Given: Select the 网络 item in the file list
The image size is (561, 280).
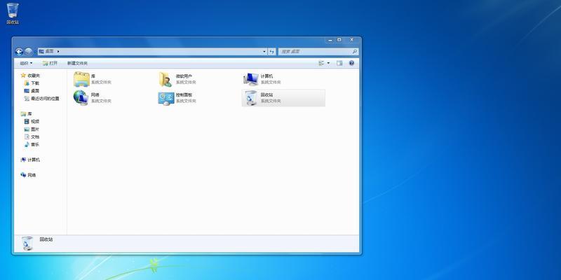Looking at the screenshot, I should [93, 98].
